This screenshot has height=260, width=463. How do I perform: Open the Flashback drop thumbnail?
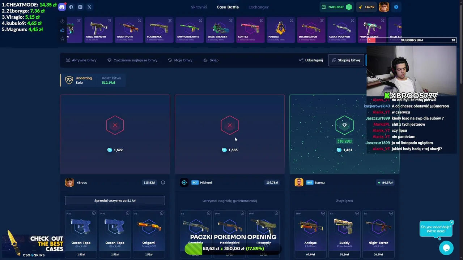(x=159, y=30)
